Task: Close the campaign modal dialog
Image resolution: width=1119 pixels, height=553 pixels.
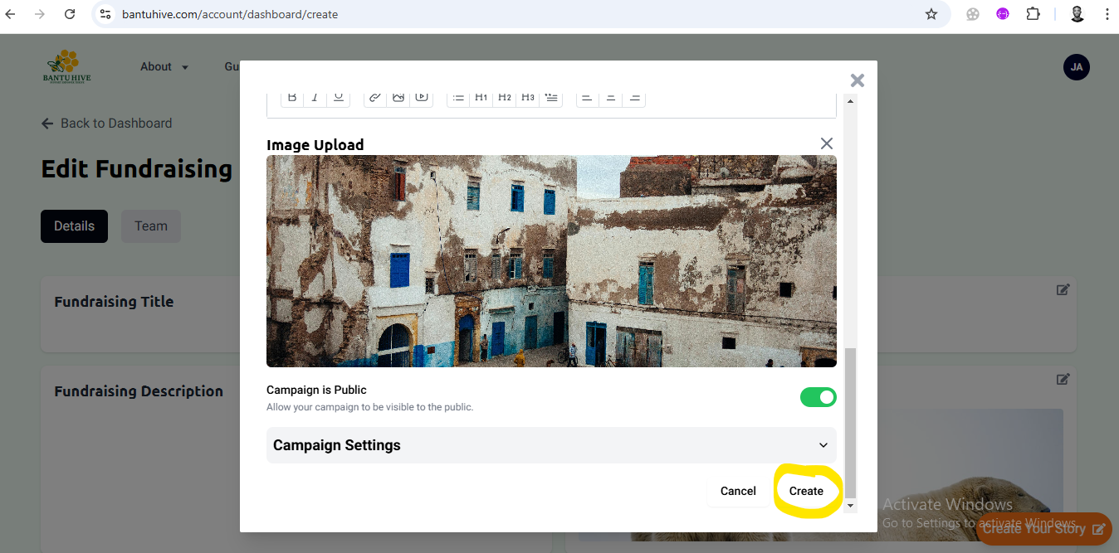Action: pyautogui.click(x=858, y=80)
